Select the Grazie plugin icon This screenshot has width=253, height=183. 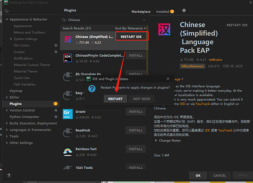pos(68,114)
